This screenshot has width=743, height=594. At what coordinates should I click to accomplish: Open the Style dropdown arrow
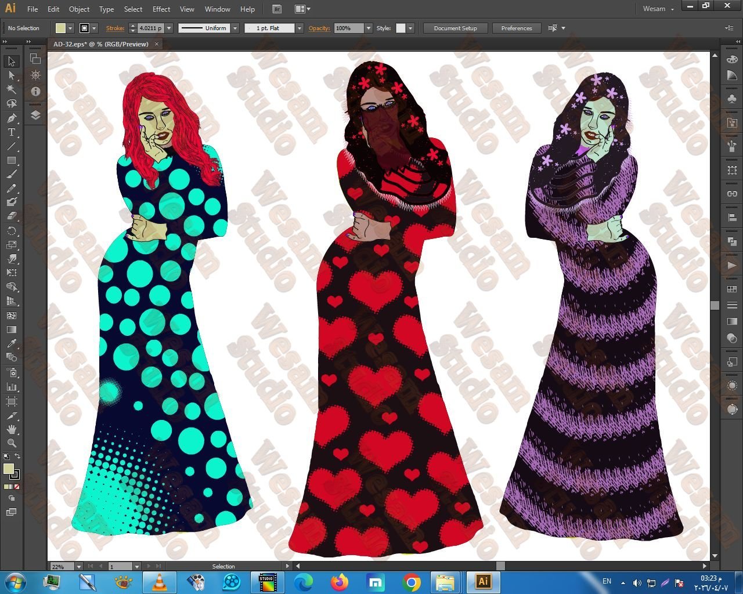tap(410, 28)
